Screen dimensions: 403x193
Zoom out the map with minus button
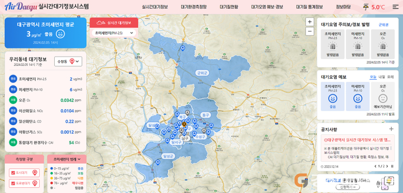[309, 31]
